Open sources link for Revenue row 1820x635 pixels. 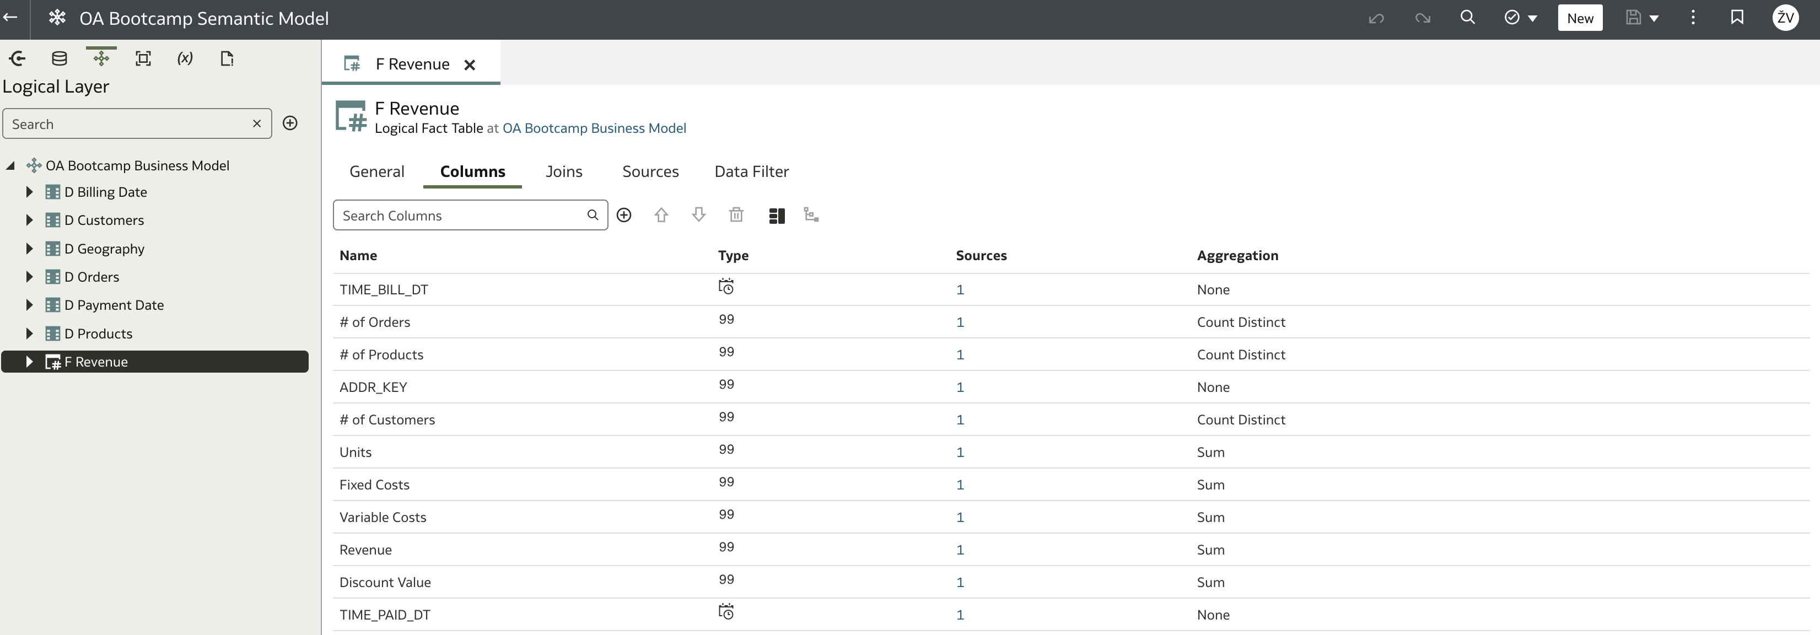960,550
